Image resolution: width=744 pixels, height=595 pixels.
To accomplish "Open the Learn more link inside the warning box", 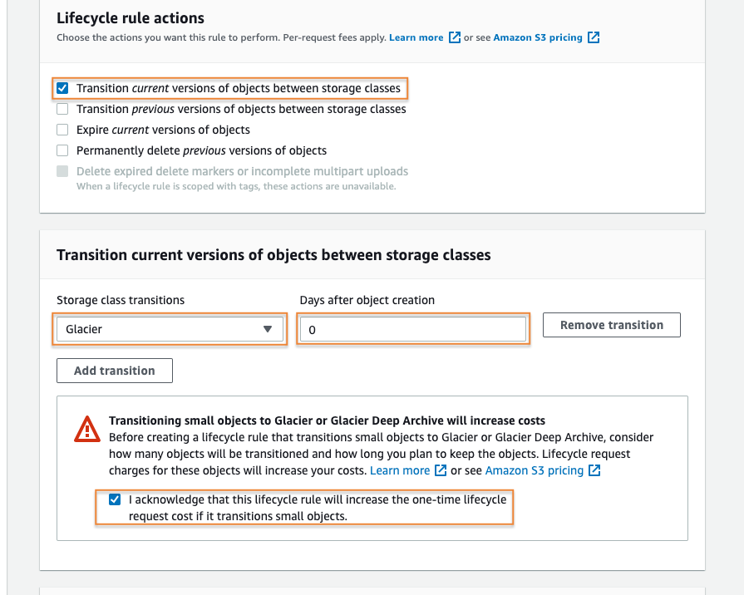I will point(400,470).
